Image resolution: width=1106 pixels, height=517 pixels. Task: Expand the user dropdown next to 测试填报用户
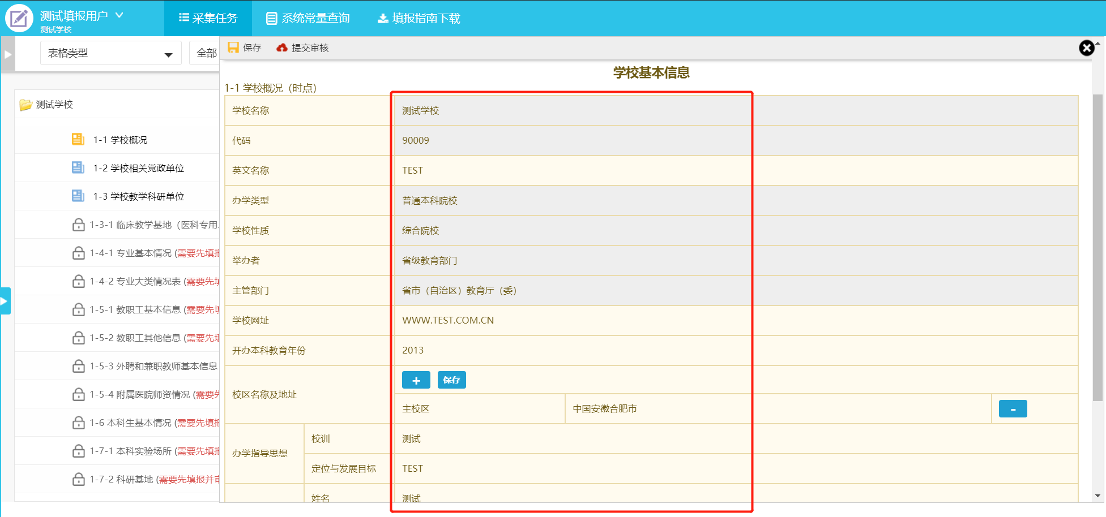(119, 15)
